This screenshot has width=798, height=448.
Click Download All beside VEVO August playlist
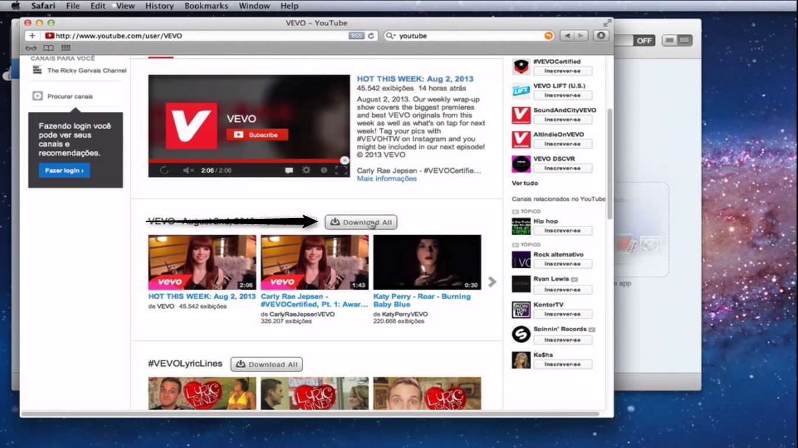[x=361, y=222]
